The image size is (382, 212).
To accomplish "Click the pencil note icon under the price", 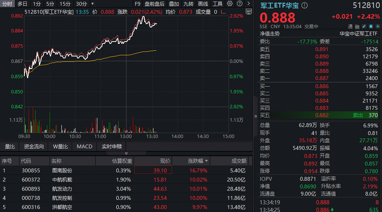I will pyautogui.click(x=364, y=26).
